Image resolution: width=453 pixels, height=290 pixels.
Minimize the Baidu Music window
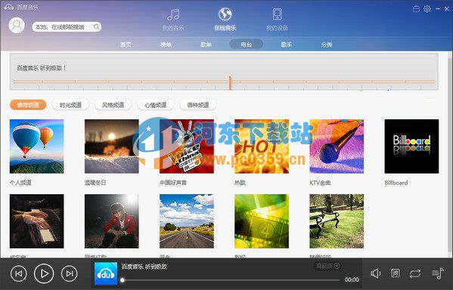tap(438, 9)
